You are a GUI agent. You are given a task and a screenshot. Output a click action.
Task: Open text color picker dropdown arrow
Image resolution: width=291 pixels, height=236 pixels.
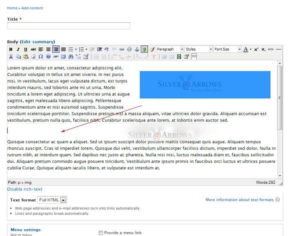(251, 49)
